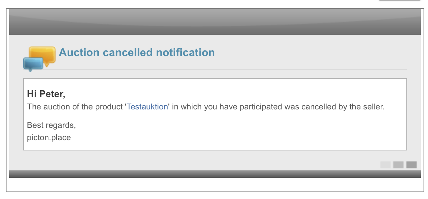
Task: Click the phrase 'The auction of the product'
Action: (75, 107)
